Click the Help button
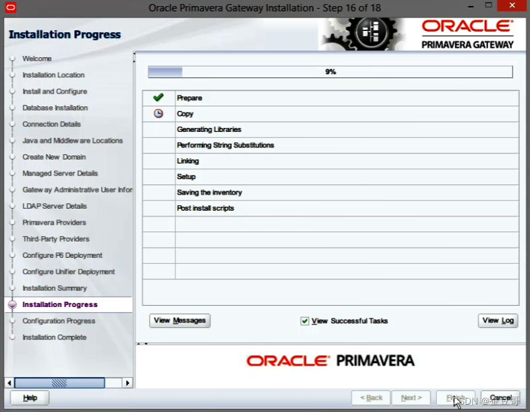 30,397
